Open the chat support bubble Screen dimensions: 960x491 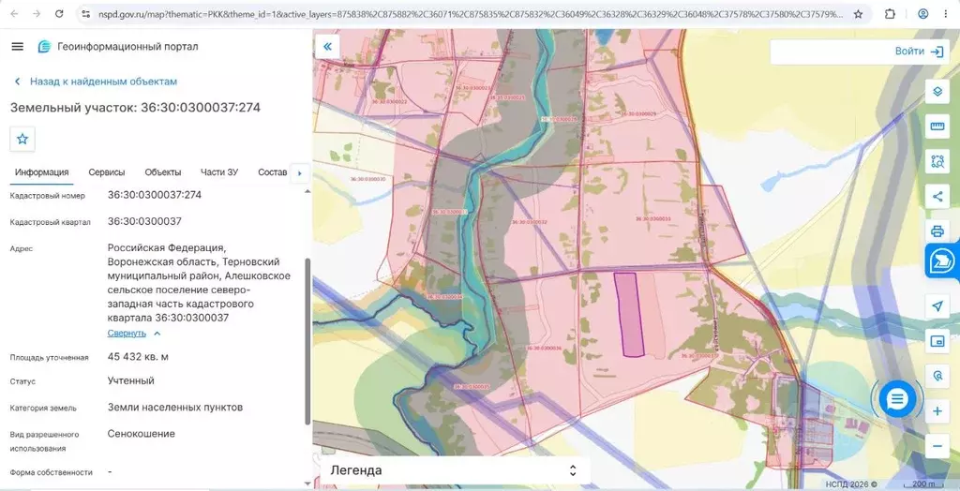pyautogui.click(x=897, y=400)
